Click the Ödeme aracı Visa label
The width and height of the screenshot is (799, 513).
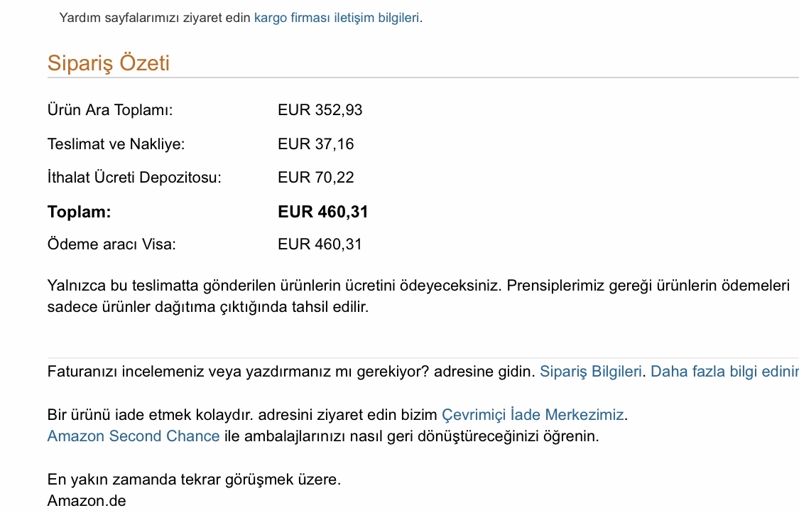(112, 244)
